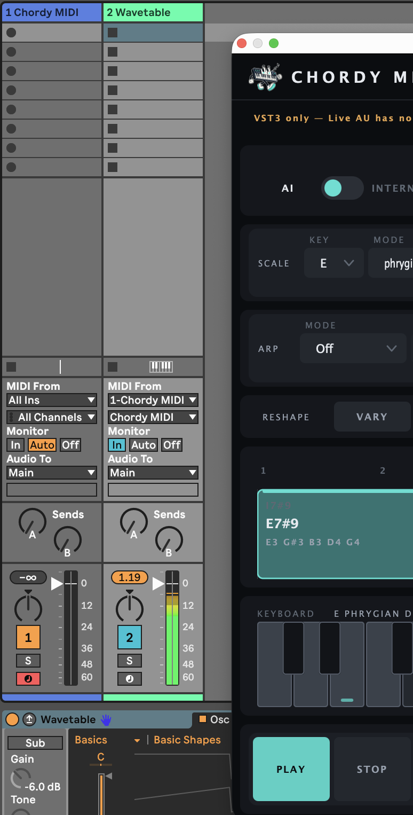Adjust Send A knob on Wavetable track
Screen dimensions: 413x815
click(133, 523)
